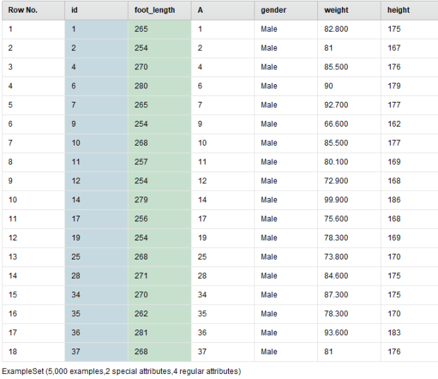Click the Row No. header
This screenshot has width=438, height=379.
[33, 11]
